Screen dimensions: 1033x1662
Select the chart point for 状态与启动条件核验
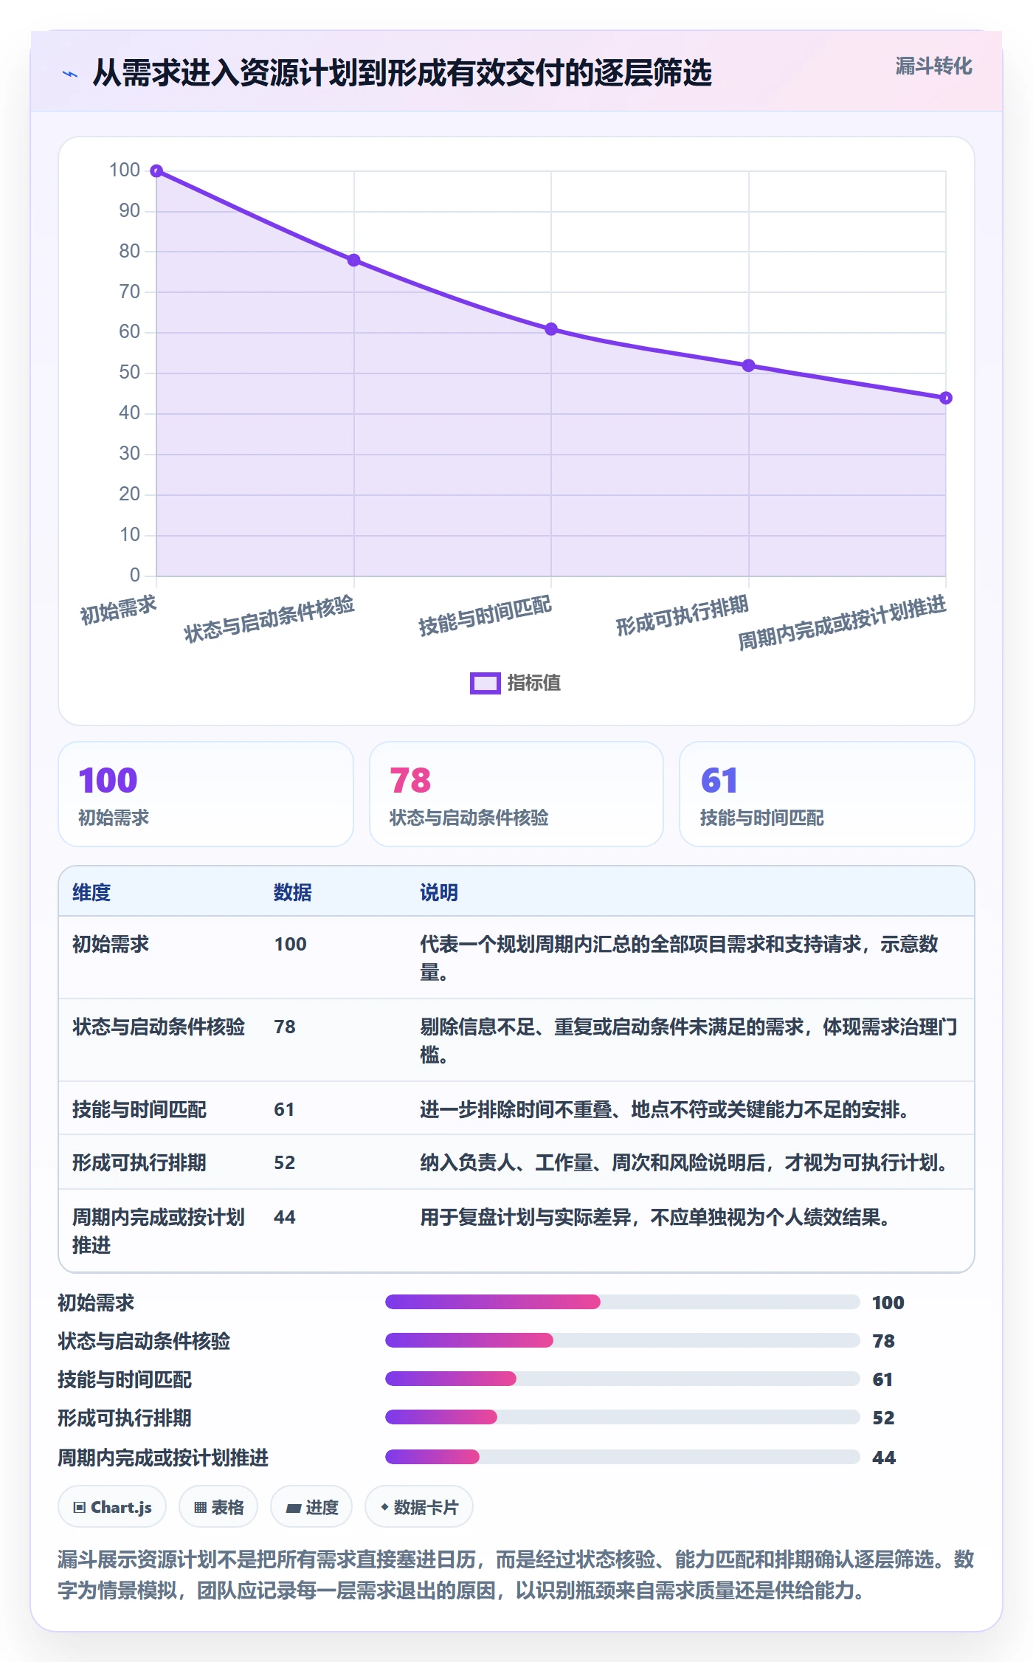coord(354,260)
